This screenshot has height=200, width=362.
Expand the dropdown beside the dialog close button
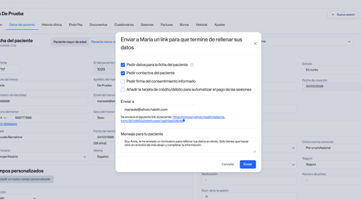click(307, 42)
